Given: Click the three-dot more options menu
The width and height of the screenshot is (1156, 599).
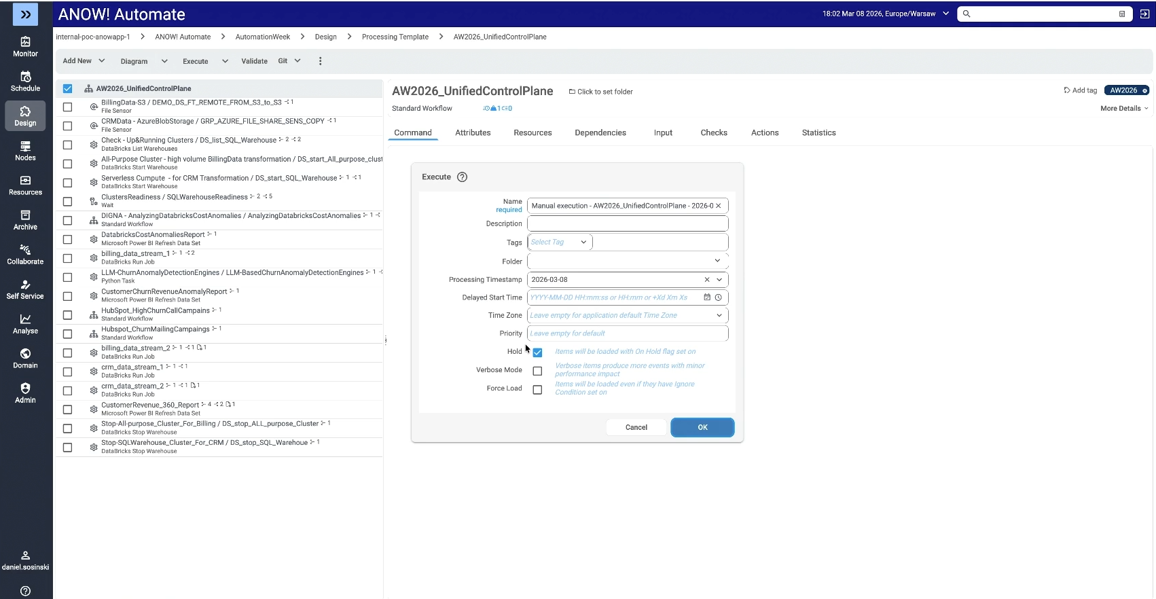Looking at the screenshot, I should point(320,61).
